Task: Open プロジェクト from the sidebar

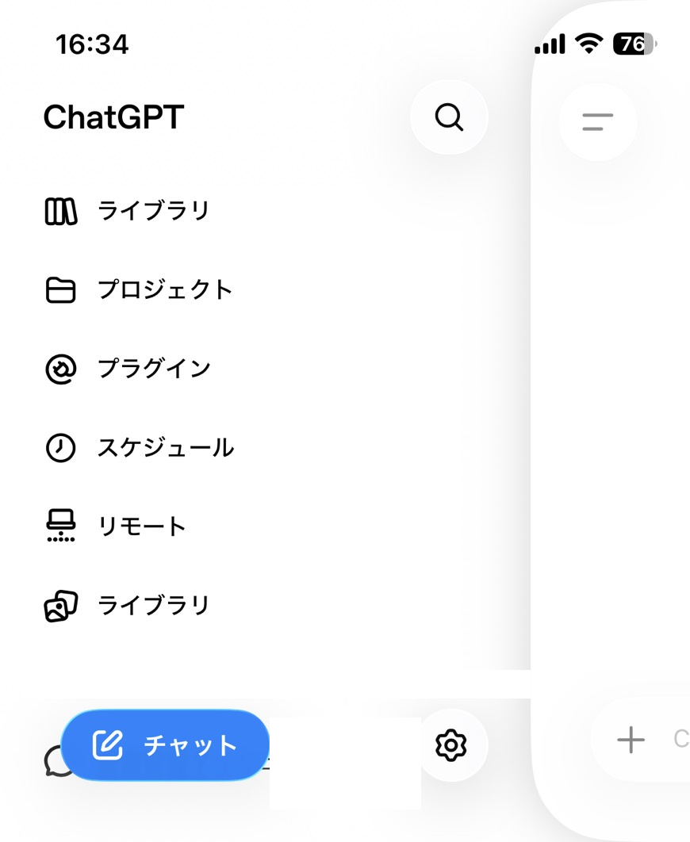Action: [x=165, y=289]
